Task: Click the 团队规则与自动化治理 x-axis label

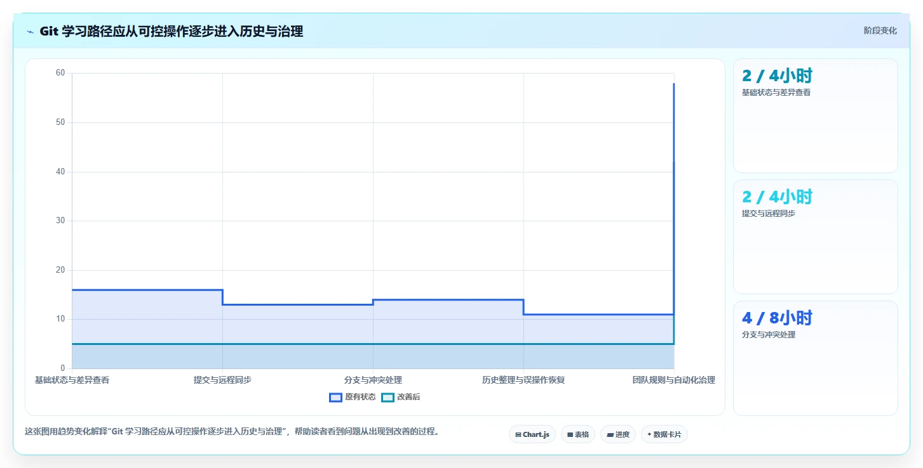Action: coord(674,380)
